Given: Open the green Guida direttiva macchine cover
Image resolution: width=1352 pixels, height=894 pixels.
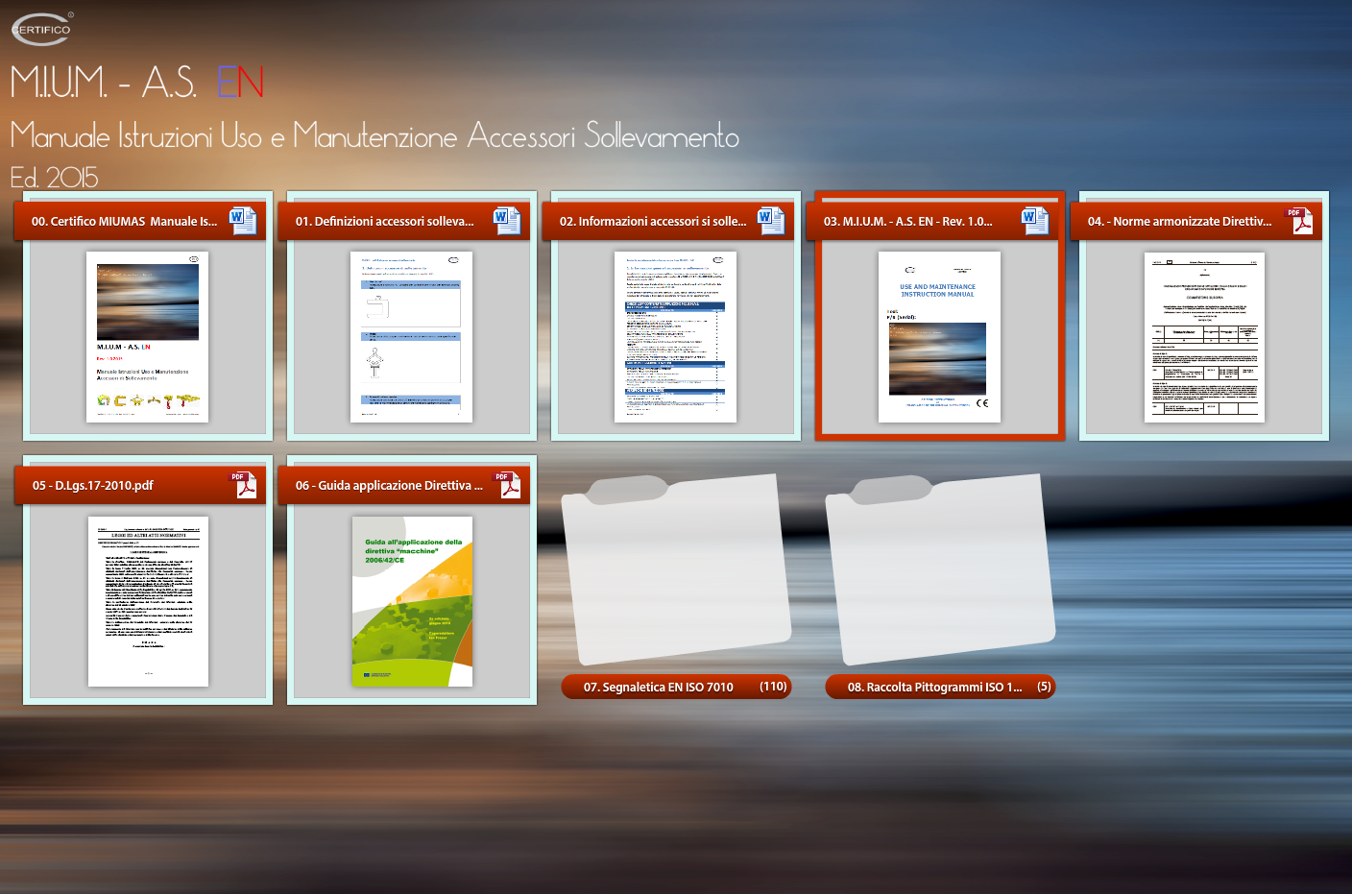Looking at the screenshot, I should coord(412,601).
